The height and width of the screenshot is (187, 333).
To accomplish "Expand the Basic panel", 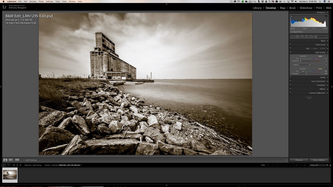I will (x=327, y=41).
